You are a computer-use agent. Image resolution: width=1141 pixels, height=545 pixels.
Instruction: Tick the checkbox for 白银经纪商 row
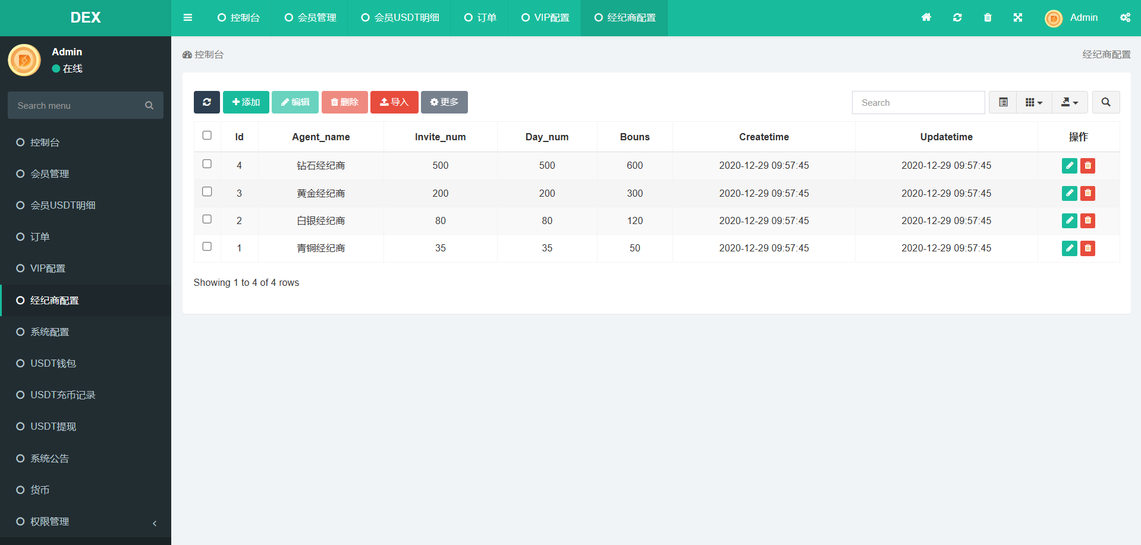point(207,219)
